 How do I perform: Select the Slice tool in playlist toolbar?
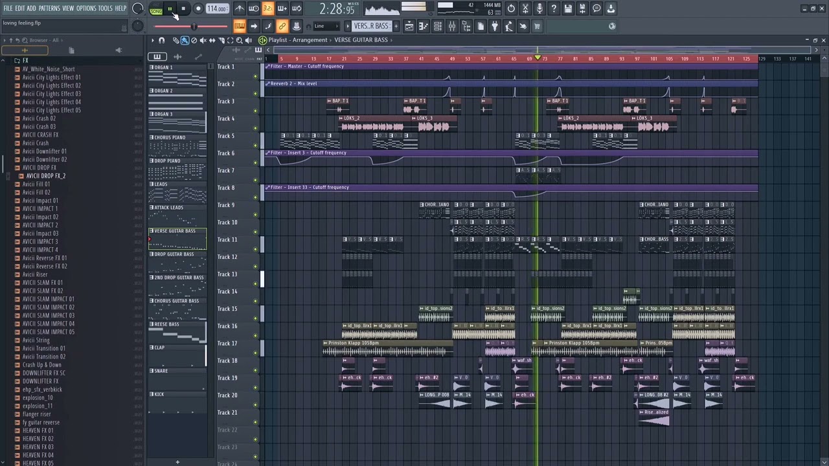(221, 40)
